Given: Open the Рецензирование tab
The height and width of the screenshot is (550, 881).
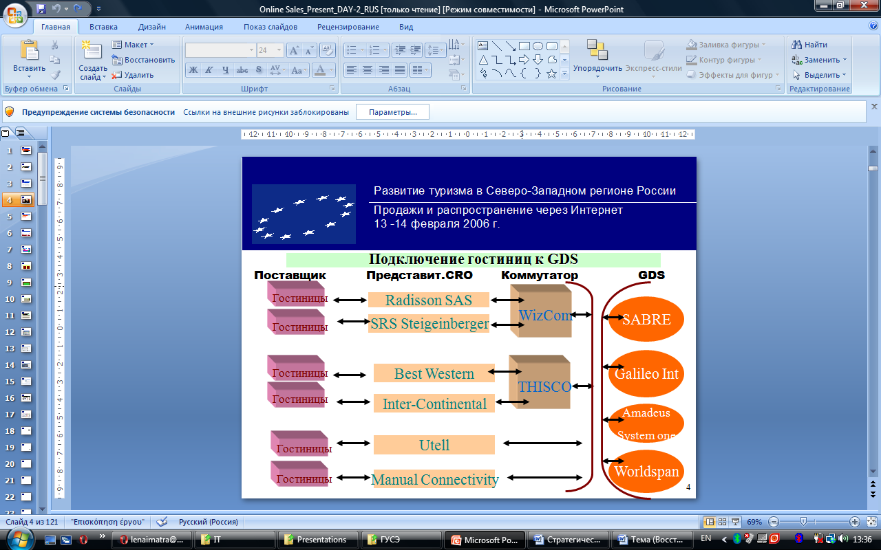Looking at the screenshot, I should click(x=348, y=27).
